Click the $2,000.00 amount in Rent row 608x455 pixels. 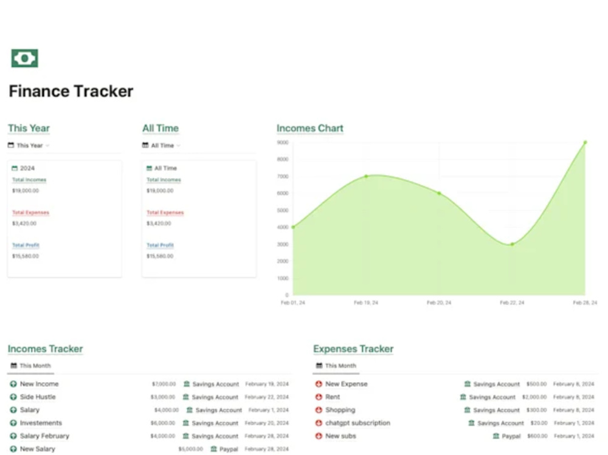pyautogui.click(x=534, y=397)
